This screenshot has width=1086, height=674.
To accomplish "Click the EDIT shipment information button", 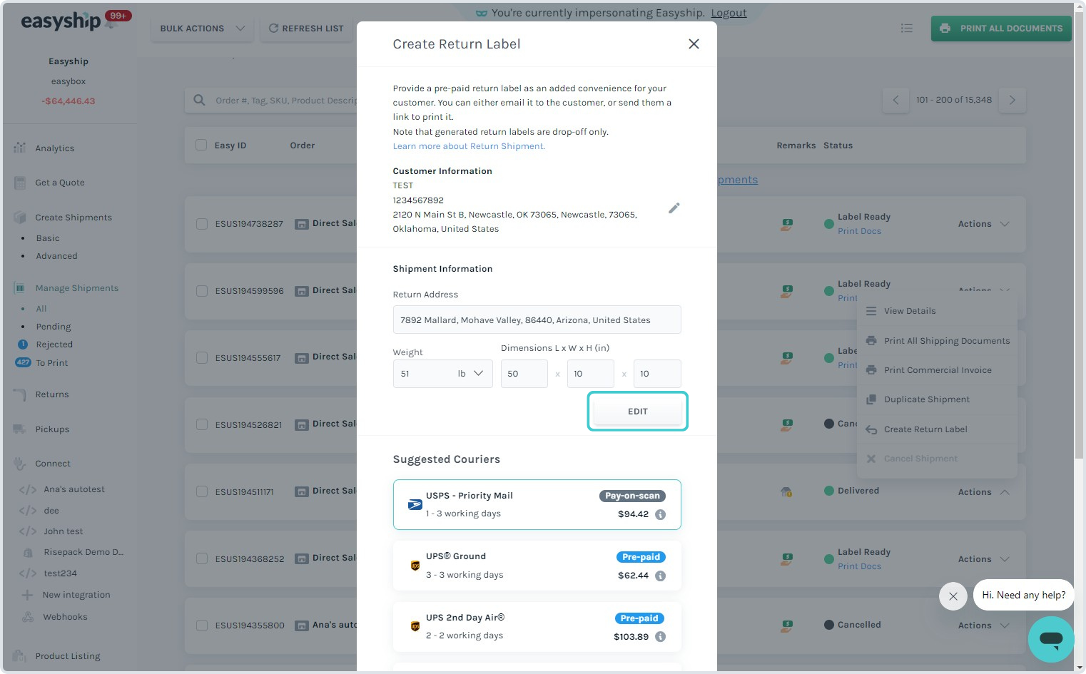I will pyautogui.click(x=638, y=412).
